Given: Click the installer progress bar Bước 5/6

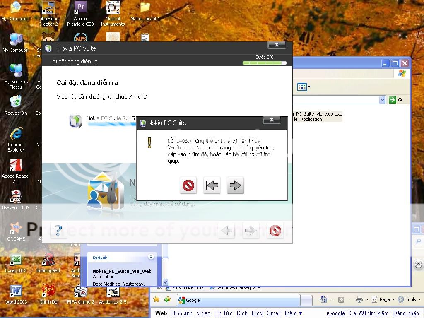Looking at the screenshot, I should tap(264, 63).
